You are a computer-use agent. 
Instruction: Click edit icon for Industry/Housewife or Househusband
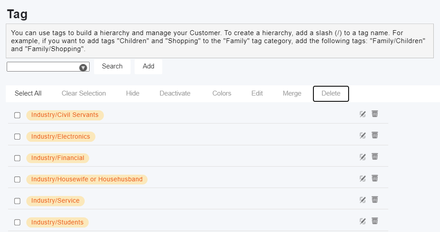(362, 179)
